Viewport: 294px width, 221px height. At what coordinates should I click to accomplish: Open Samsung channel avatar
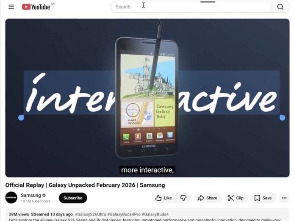[x=11, y=198]
